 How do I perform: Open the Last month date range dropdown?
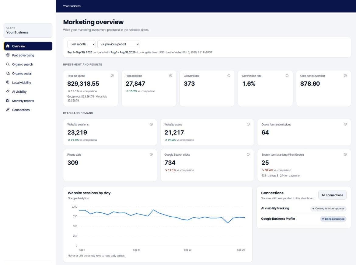pos(81,44)
